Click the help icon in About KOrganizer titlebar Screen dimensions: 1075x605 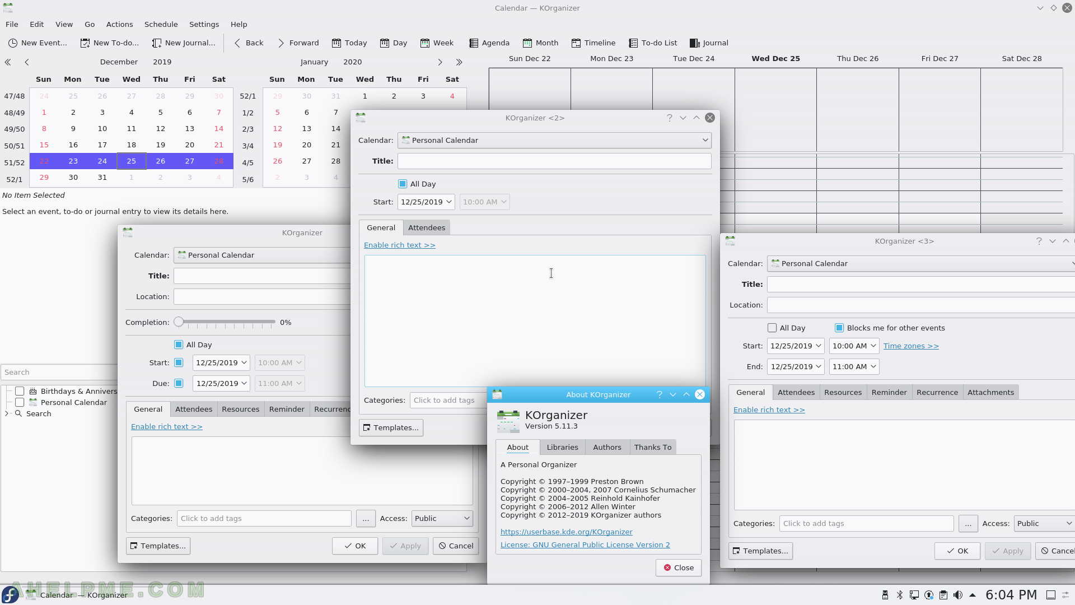659,394
